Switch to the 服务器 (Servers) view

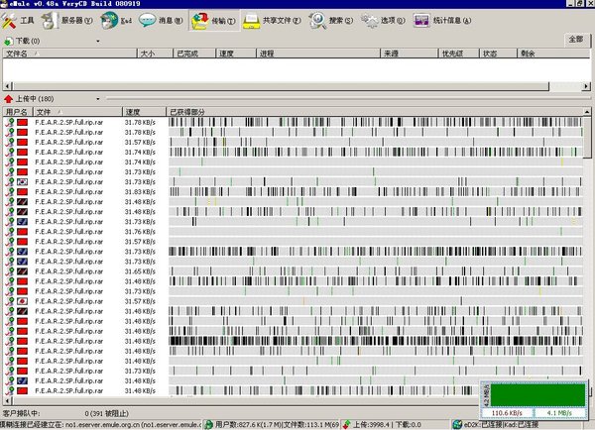(x=66, y=21)
